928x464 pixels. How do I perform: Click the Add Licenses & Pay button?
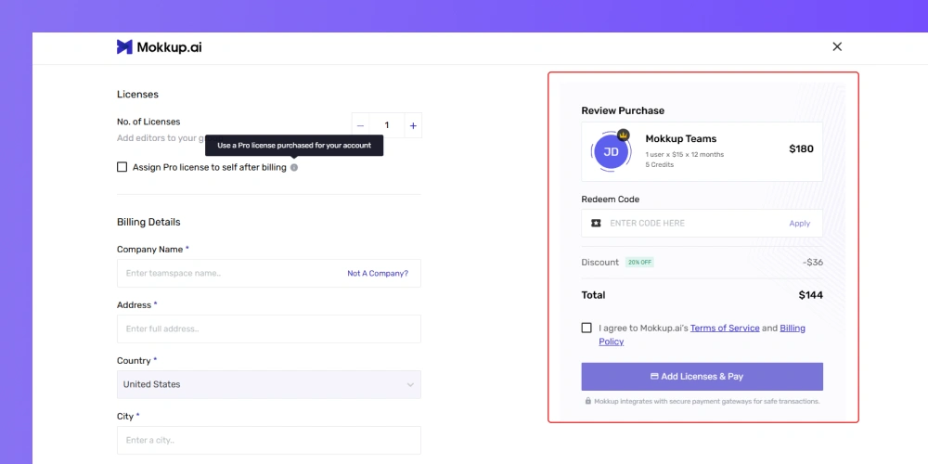[702, 377]
